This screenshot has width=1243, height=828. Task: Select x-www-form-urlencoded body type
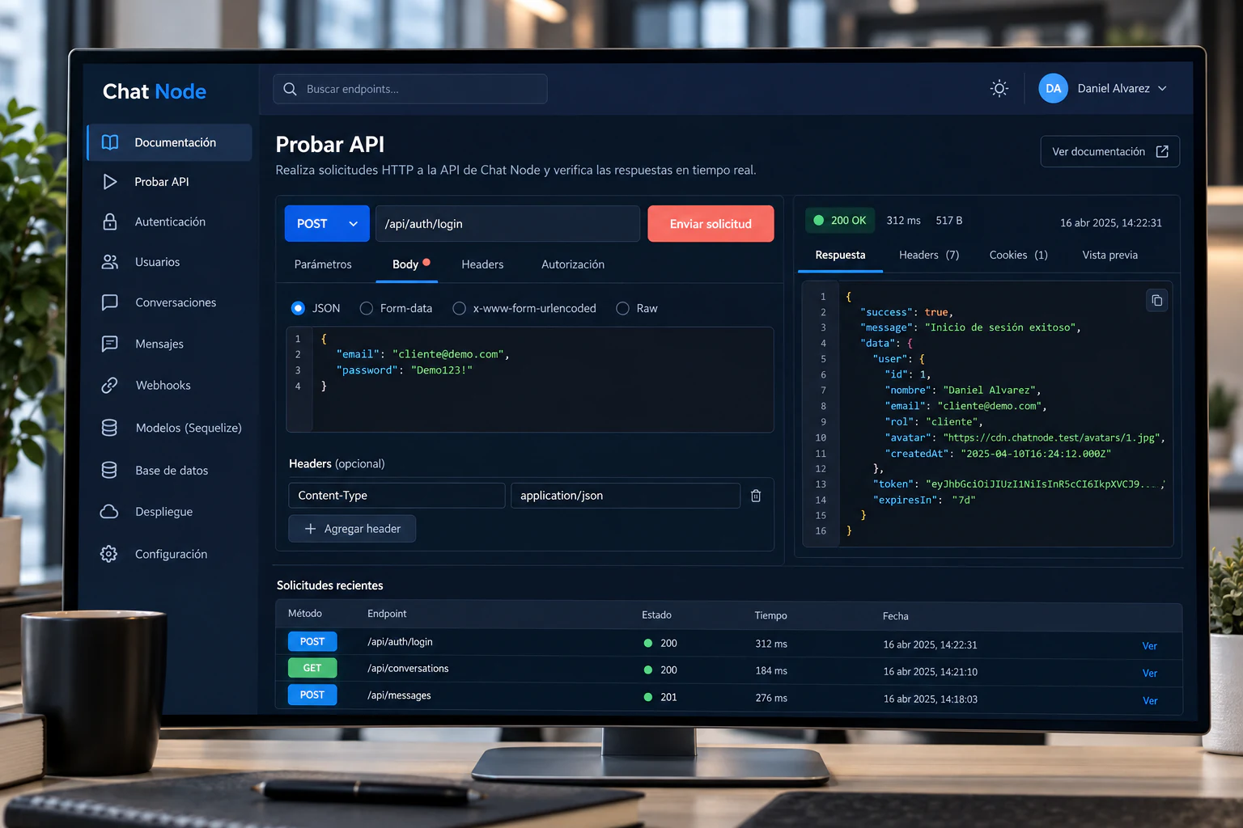click(x=460, y=308)
